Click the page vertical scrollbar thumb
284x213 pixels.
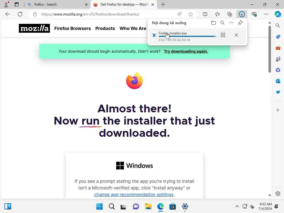tap(270, 49)
